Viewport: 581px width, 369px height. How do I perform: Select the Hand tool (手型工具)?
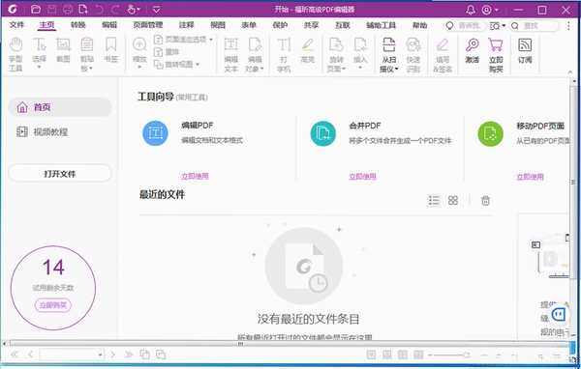(x=15, y=54)
